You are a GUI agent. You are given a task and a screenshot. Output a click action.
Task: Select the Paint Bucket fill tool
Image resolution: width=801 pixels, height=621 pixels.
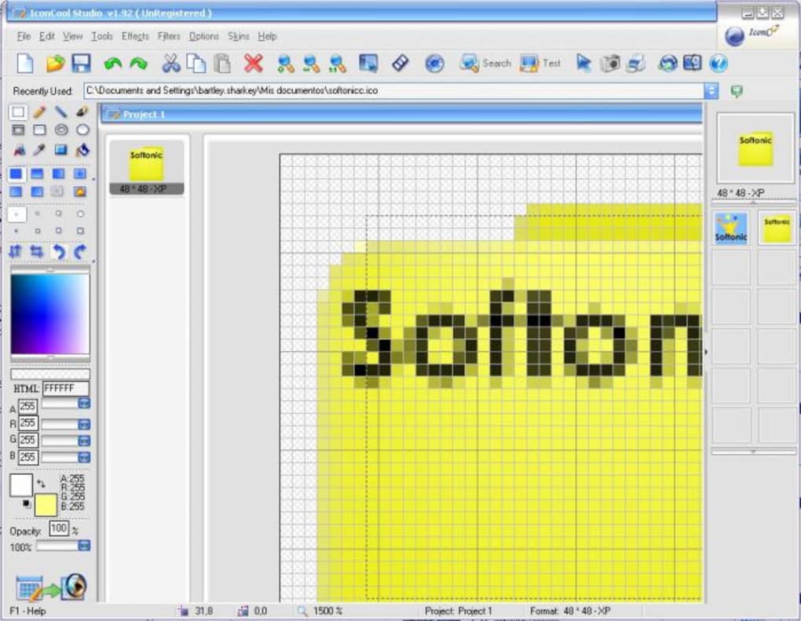point(82,149)
